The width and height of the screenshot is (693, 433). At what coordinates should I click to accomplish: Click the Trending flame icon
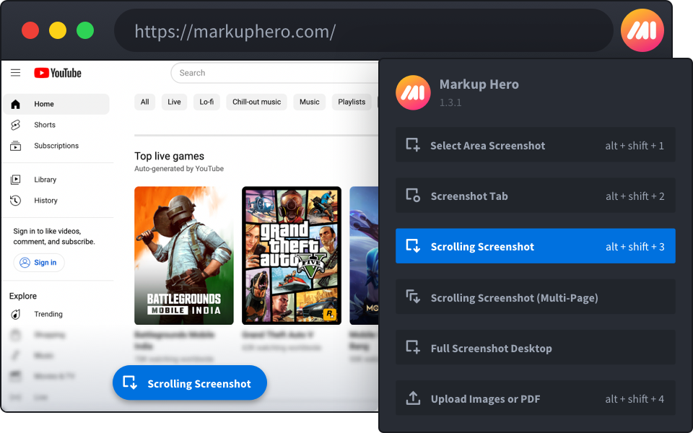(x=15, y=314)
